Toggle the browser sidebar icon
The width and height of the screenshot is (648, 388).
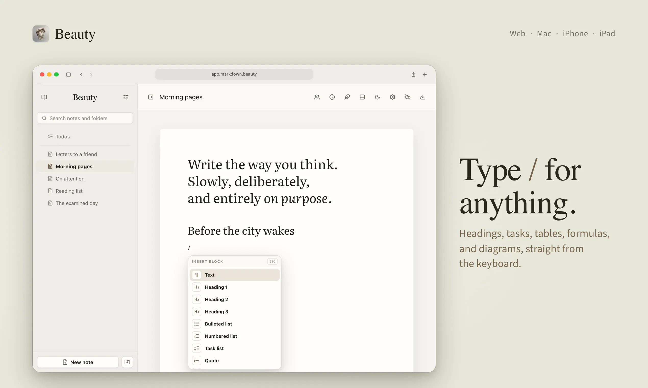pos(68,75)
